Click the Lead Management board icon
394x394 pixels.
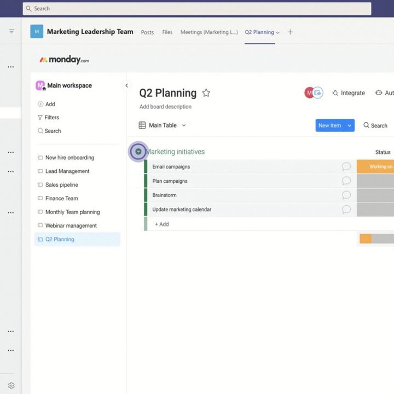[x=40, y=171]
